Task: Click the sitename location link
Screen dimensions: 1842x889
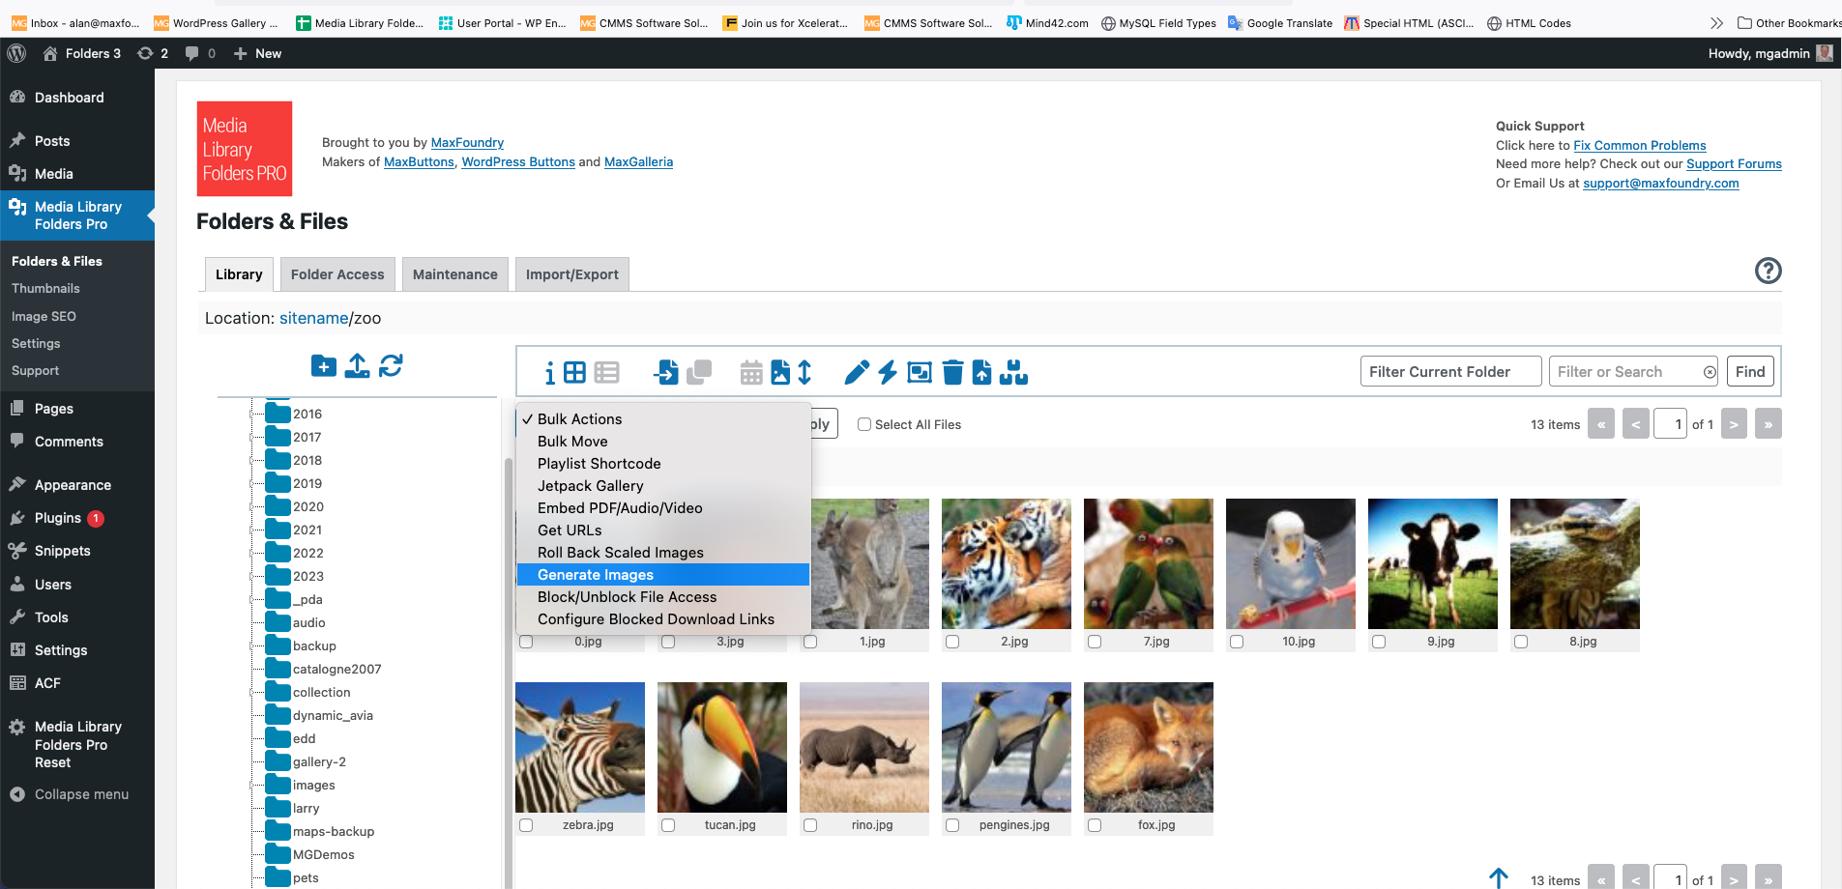Action: [313, 318]
